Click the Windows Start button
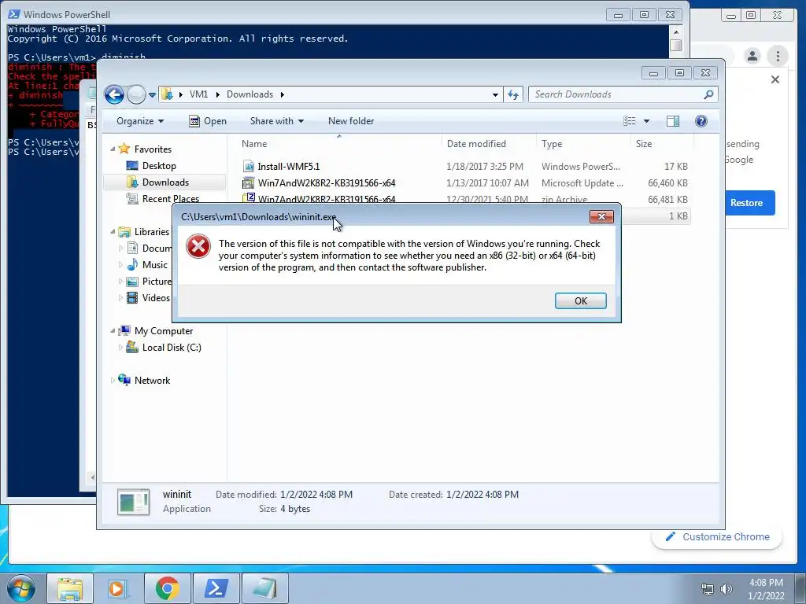This screenshot has height=604, width=806. (21, 588)
